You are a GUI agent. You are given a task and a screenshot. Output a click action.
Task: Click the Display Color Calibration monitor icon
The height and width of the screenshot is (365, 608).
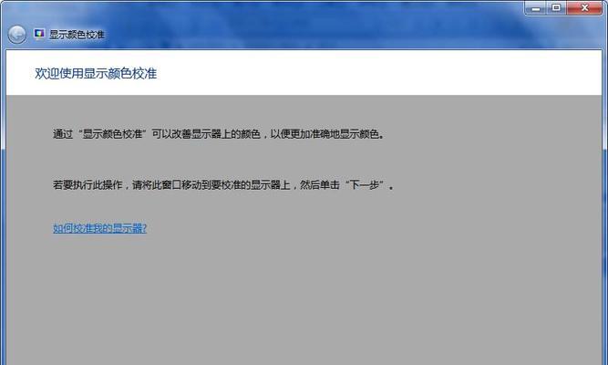coord(39,34)
